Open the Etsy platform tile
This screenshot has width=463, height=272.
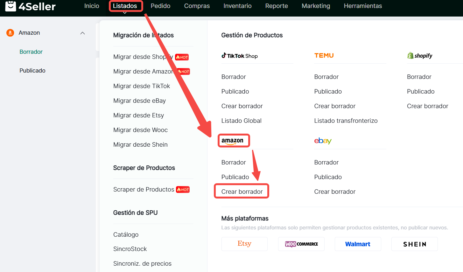pos(244,244)
